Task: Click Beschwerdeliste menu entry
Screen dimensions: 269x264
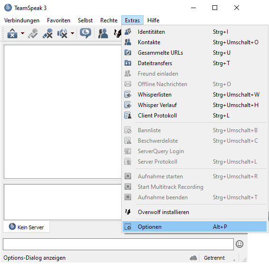Action: click(x=194, y=141)
